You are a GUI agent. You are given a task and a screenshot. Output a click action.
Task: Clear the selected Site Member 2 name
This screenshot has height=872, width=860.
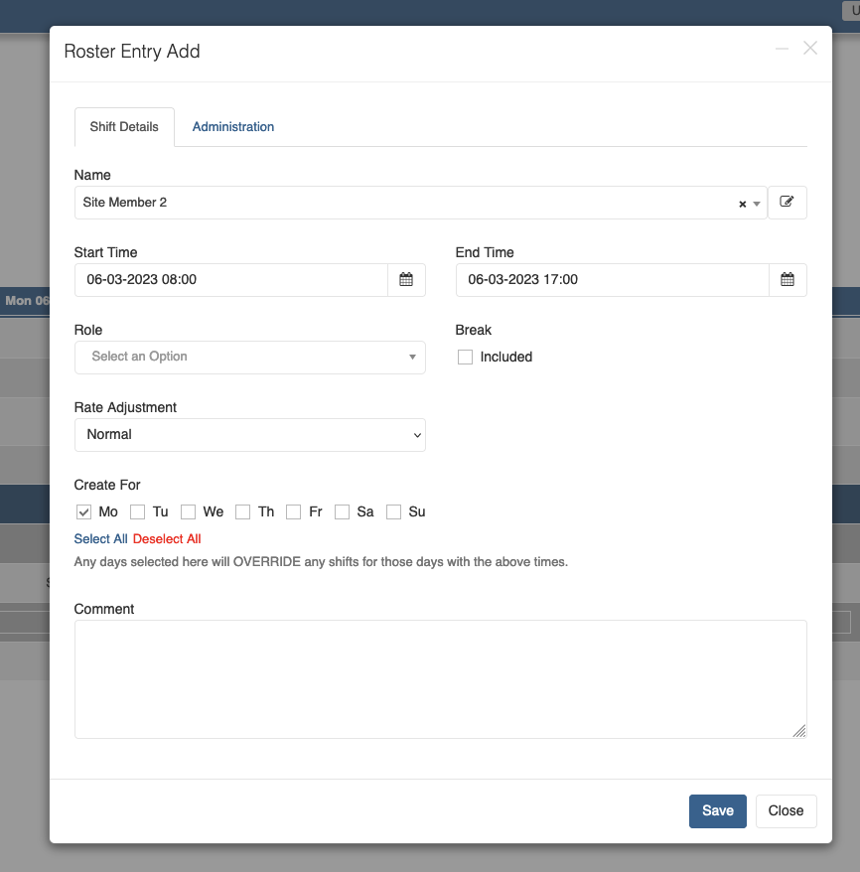pyautogui.click(x=742, y=204)
